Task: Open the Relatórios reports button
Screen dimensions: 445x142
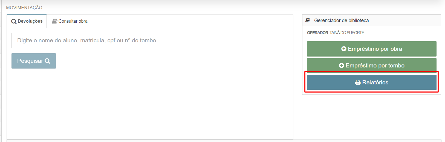Action: click(372, 82)
